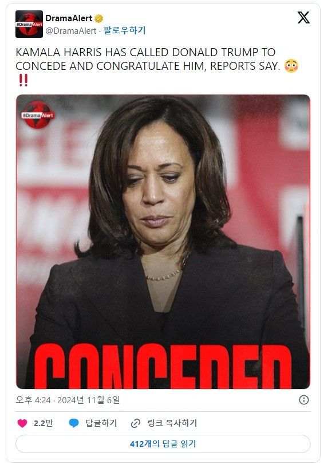Click the blue reply bubble icon

(74, 423)
